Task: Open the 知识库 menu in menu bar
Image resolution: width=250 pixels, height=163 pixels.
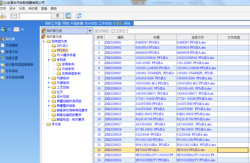Action: 33,8
